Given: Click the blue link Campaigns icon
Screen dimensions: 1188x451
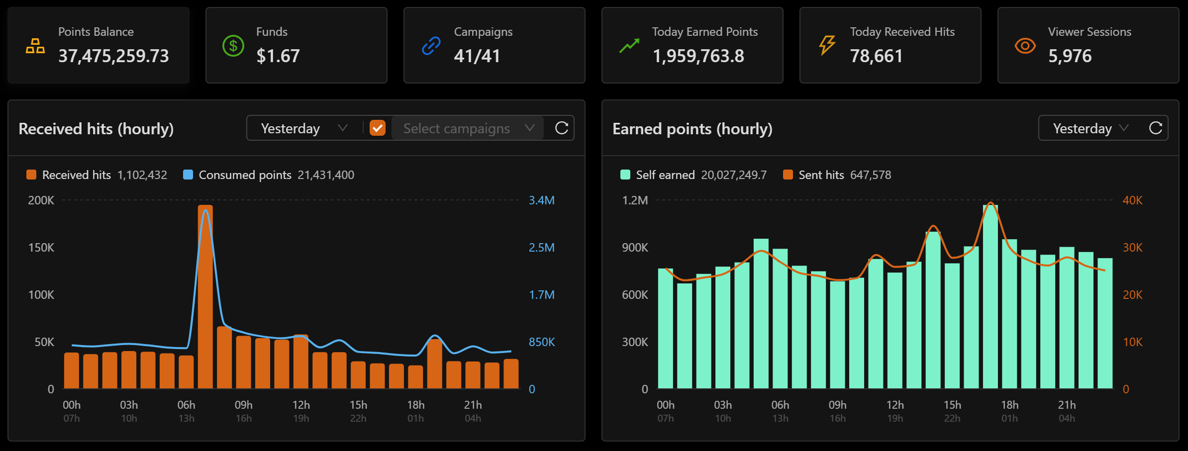Looking at the screenshot, I should pos(431,46).
